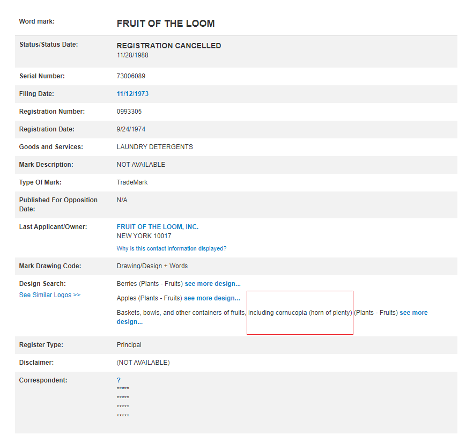
Task: Click the 'Goods and Services:' label
Action: (x=51, y=147)
